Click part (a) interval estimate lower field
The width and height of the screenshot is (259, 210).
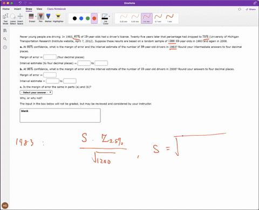click(x=84, y=63)
